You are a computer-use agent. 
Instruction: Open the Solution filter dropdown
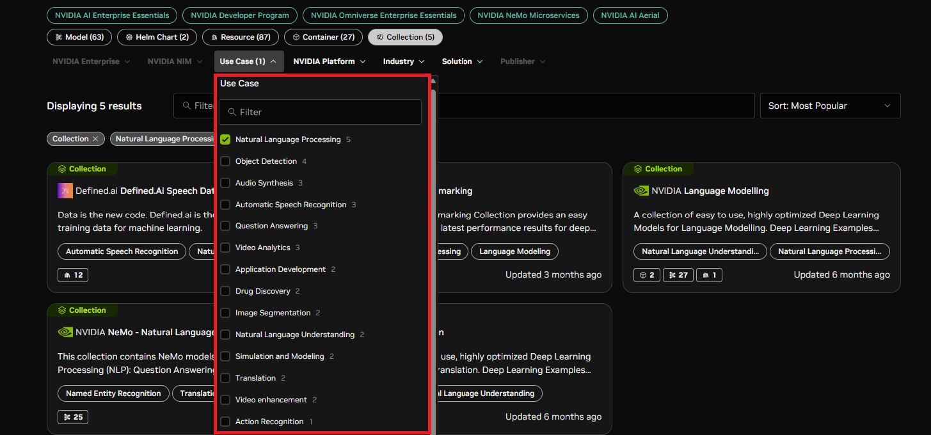[x=462, y=61]
